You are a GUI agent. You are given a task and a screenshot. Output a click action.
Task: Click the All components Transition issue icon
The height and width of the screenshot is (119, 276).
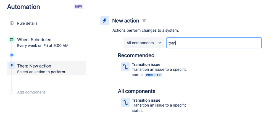coord(125,102)
